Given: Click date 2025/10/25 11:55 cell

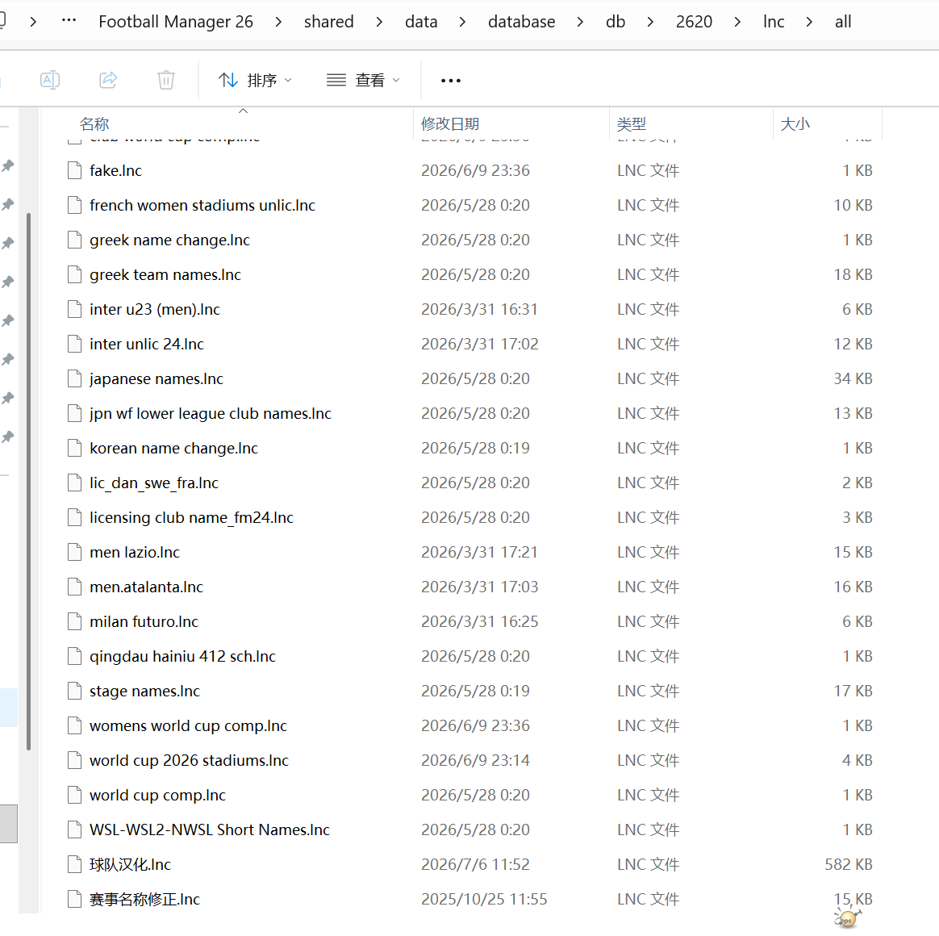Looking at the screenshot, I should 484,900.
